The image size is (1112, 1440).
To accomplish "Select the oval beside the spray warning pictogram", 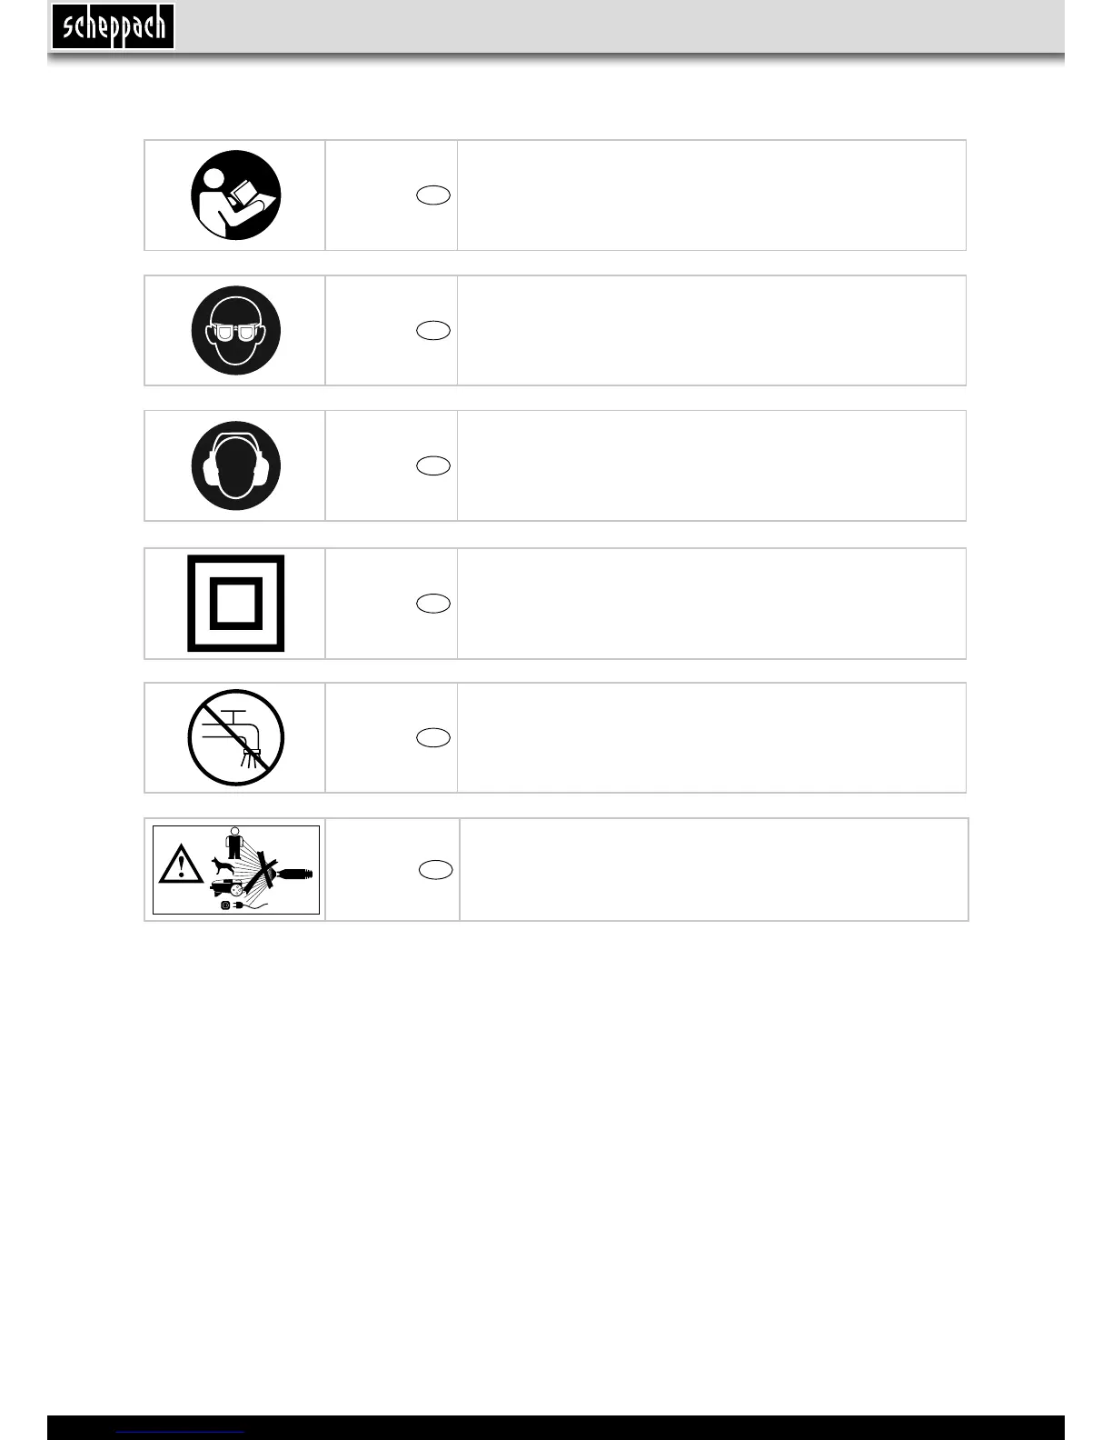I will coord(436,870).
